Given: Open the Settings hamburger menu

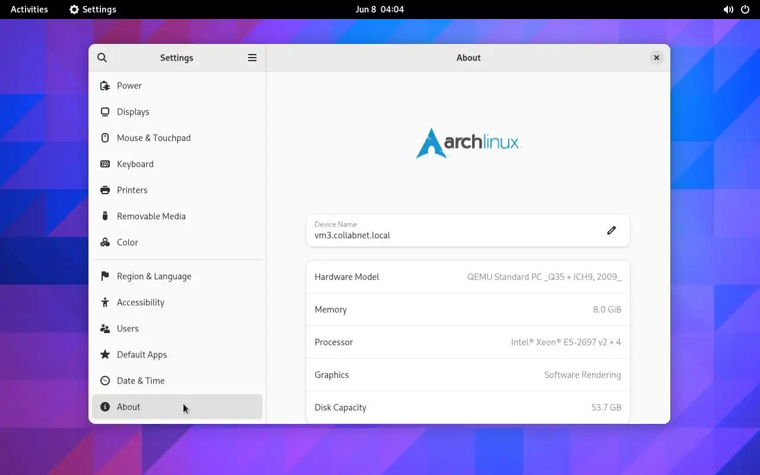Looking at the screenshot, I should coord(252,58).
